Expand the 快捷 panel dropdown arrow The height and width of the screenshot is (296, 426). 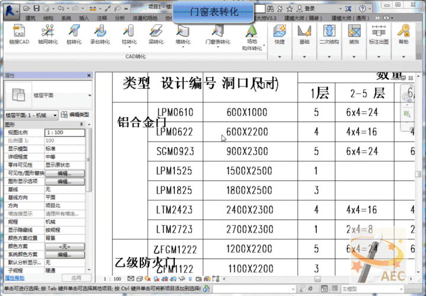280,57
